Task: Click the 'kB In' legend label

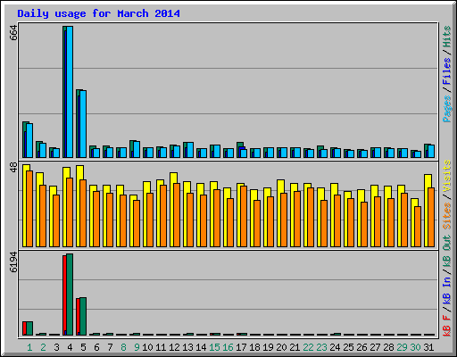Action: 447,290
